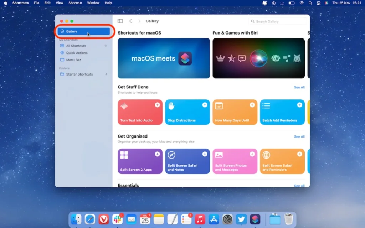This screenshot has width=365, height=228.
Task: Open the View menu
Action: 60,3
